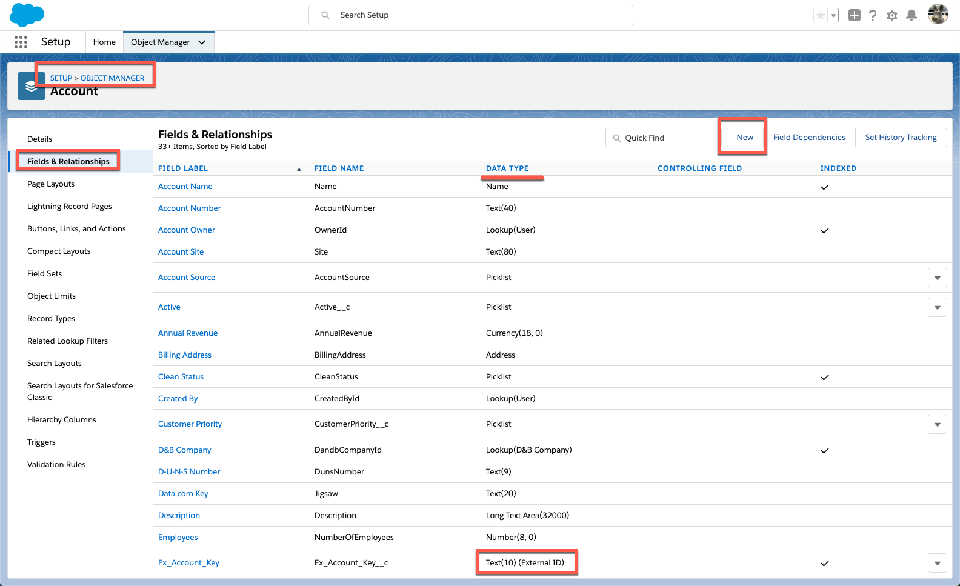Expand the Customer Priority row action menu
This screenshot has height=586, width=960.
(x=937, y=424)
